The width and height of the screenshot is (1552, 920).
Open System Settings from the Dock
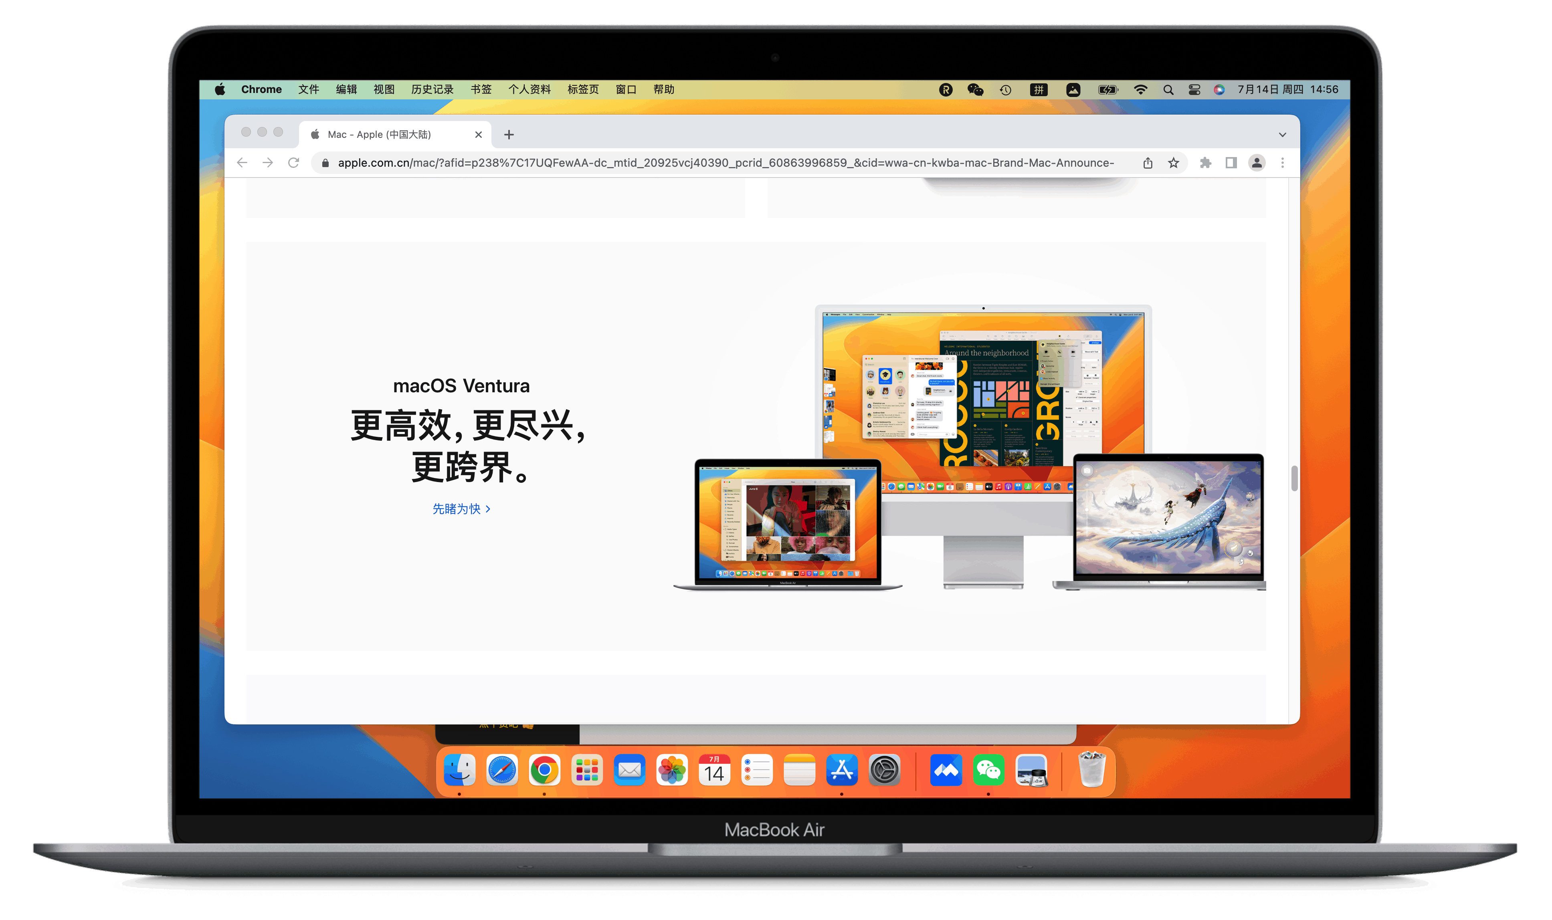pyautogui.click(x=885, y=771)
